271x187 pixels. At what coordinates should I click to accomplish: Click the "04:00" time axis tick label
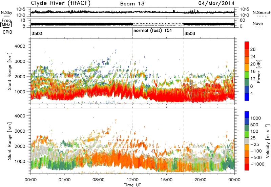click(x=64, y=180)
